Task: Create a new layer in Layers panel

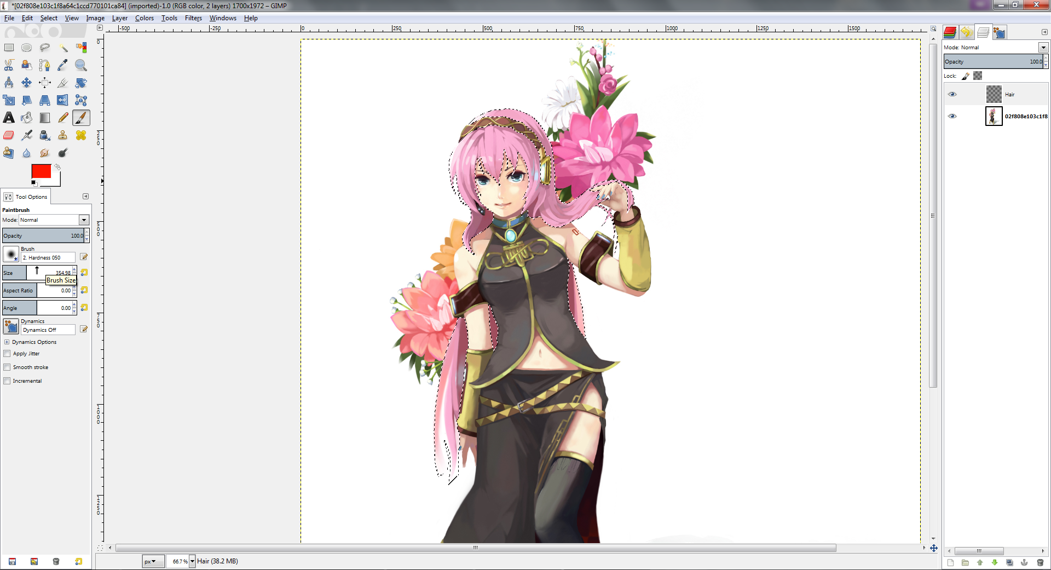Action: 950,562
